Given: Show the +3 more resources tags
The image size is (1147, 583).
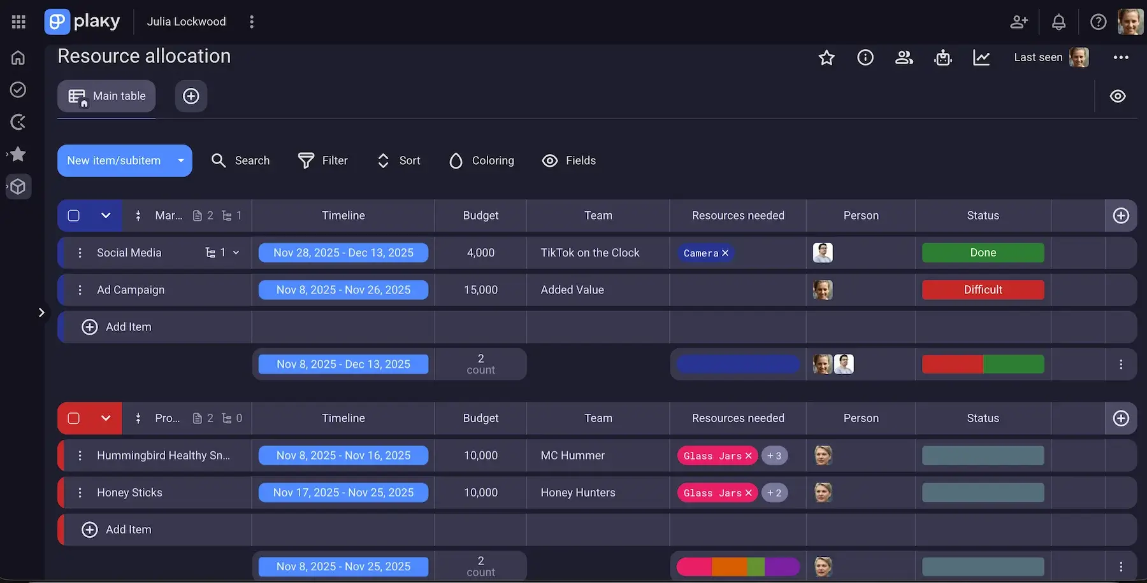Looking at the screenshot, I should [x=774, y=456].
